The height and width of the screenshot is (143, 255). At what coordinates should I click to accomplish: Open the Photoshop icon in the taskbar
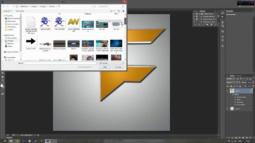tap(48, 141)
